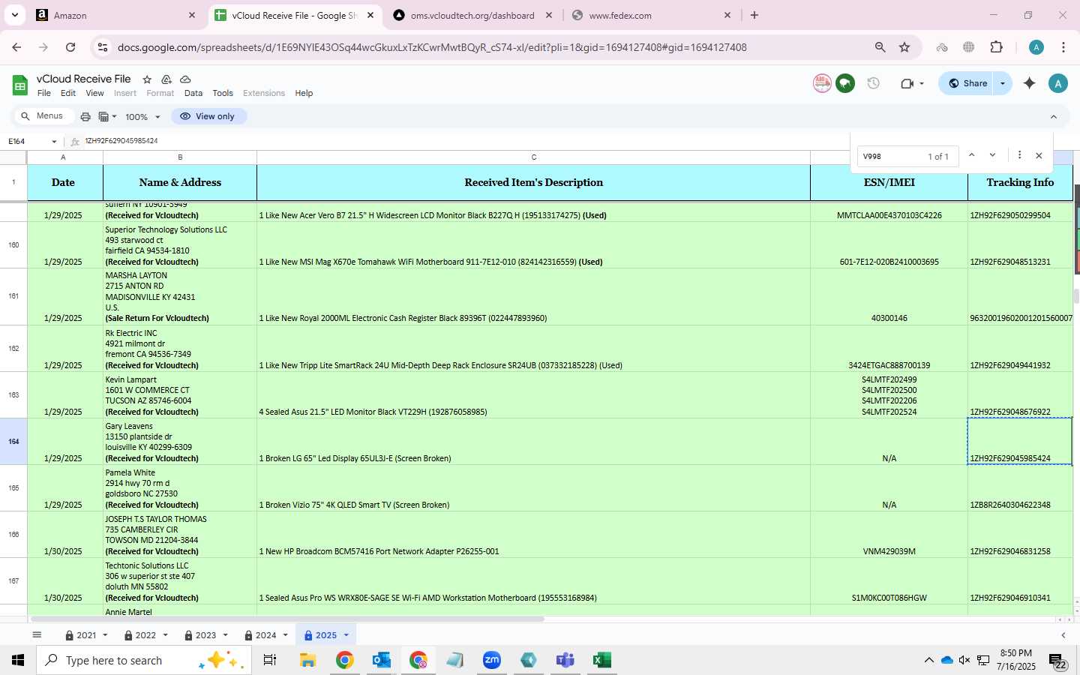Click the View only button

[x=208, y=116]
